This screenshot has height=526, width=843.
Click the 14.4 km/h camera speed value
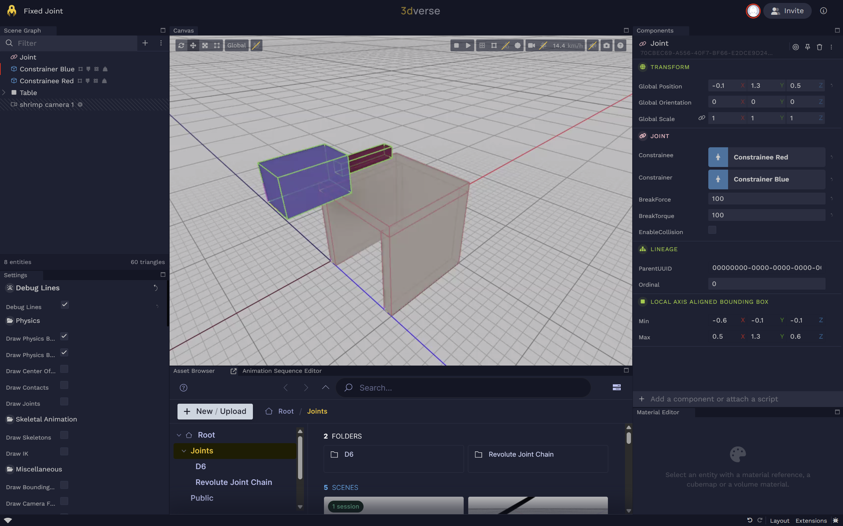click(567, 46)
